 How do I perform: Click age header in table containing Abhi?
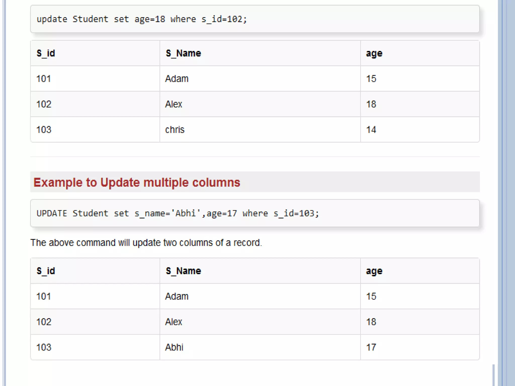click(x=374, y=271)
